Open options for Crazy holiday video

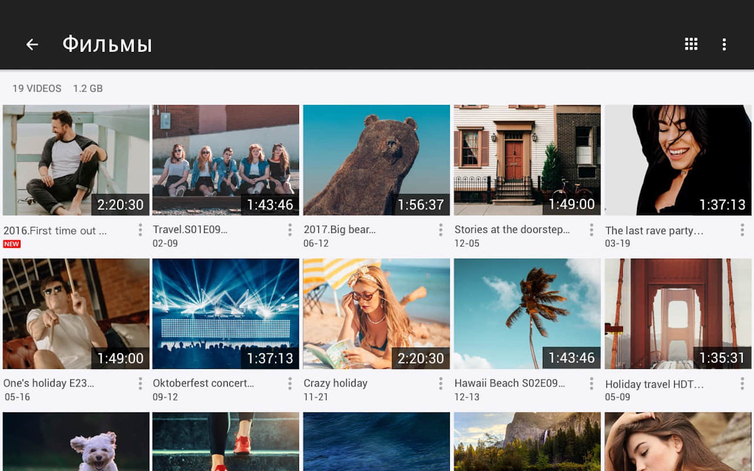coord(441,383)
